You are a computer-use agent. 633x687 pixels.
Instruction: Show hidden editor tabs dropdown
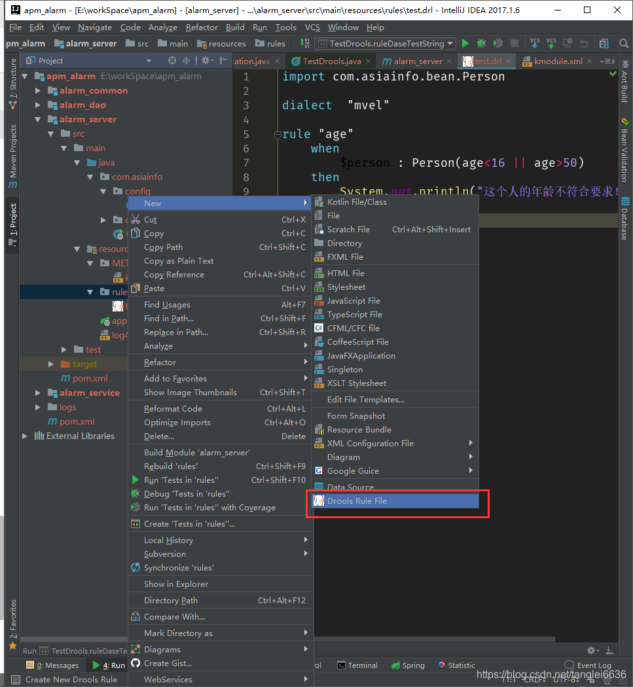[607, 62]
